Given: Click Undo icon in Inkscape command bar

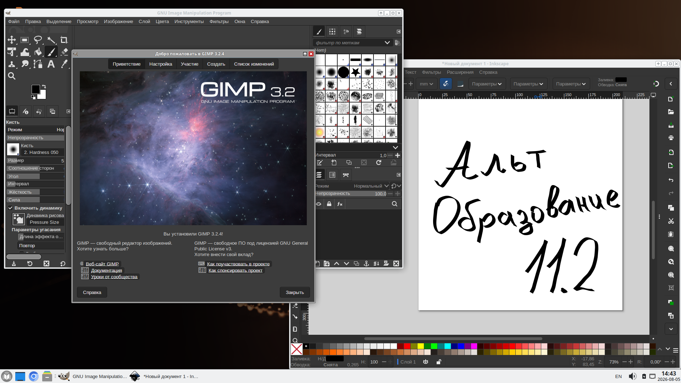Looking at the screenshot, I should (x=671, y=180).
